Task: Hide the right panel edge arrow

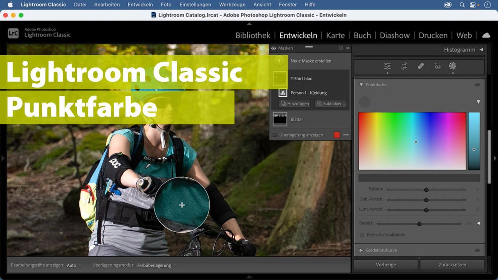Action: tap(495, 158)
